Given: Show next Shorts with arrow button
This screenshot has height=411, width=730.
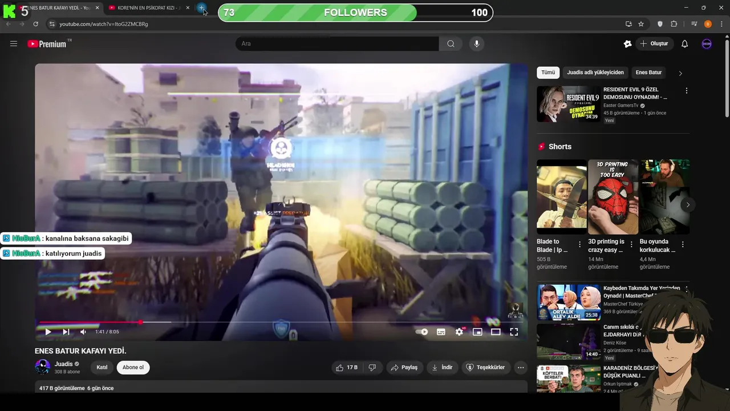Looking at the screenshot, I should point(688,205).
